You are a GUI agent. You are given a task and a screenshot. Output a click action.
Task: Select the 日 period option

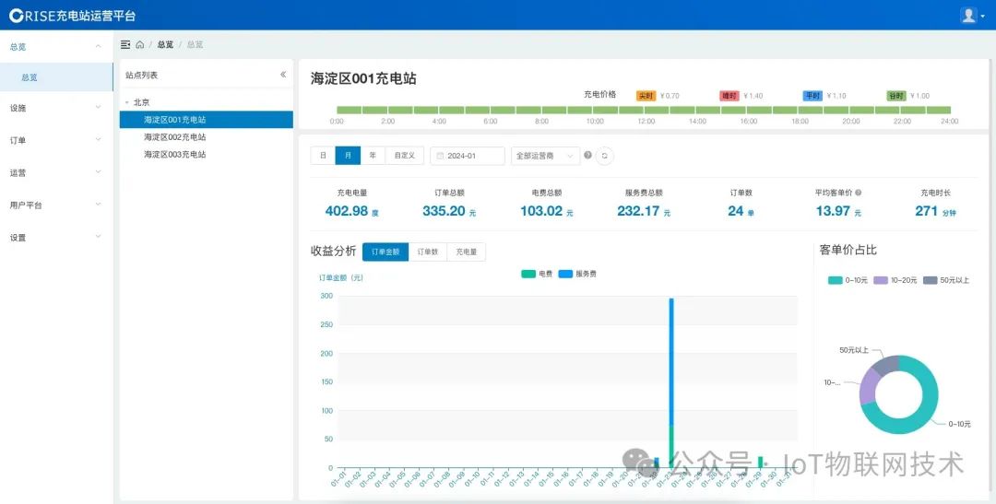coord(323,156)
